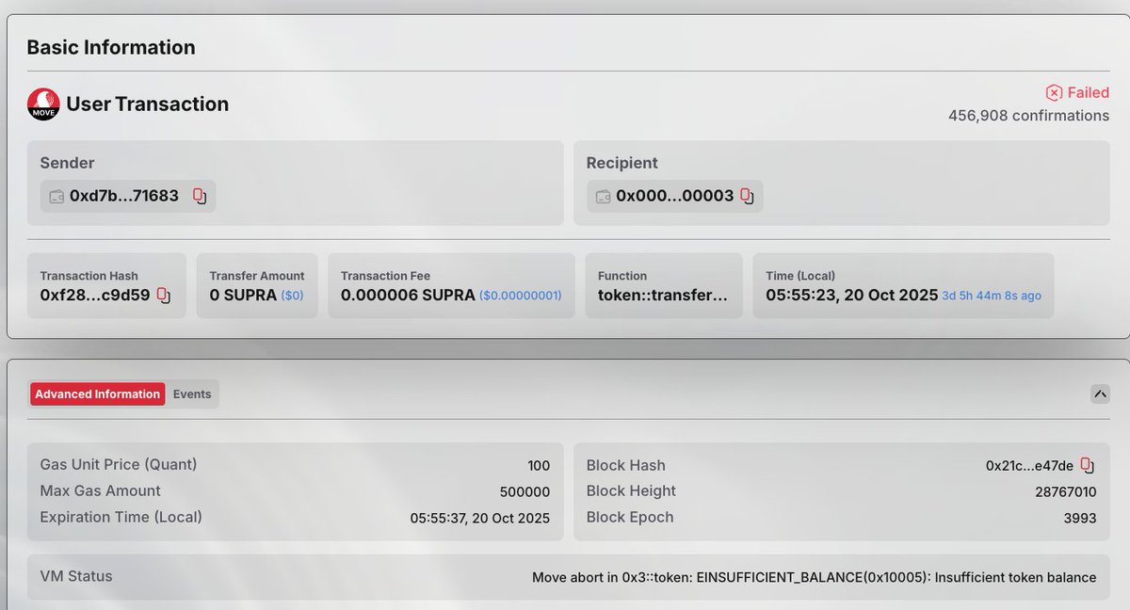The height and width of the screenshot is (610, 1130).
Task: Copy the block hash 0x21c...e47de
Action: [1087, 465]
